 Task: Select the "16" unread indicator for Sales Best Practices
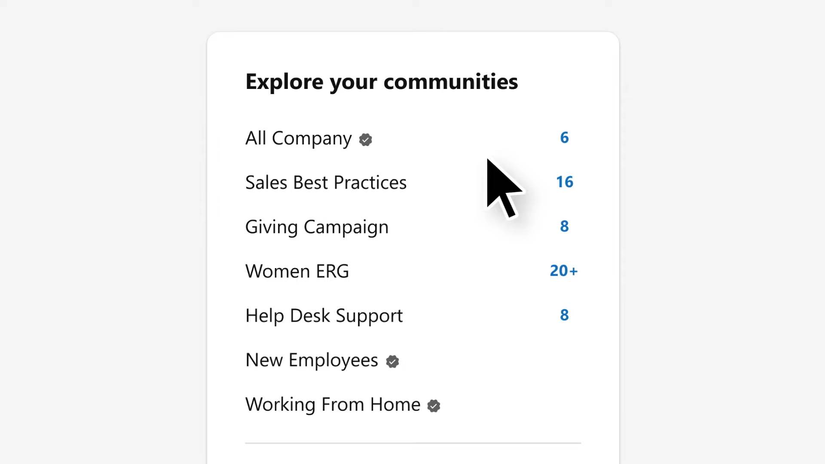point(565,182)
